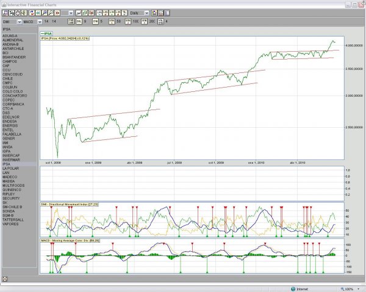Toggle the SMA 3 moving average button

click(144, 21)
